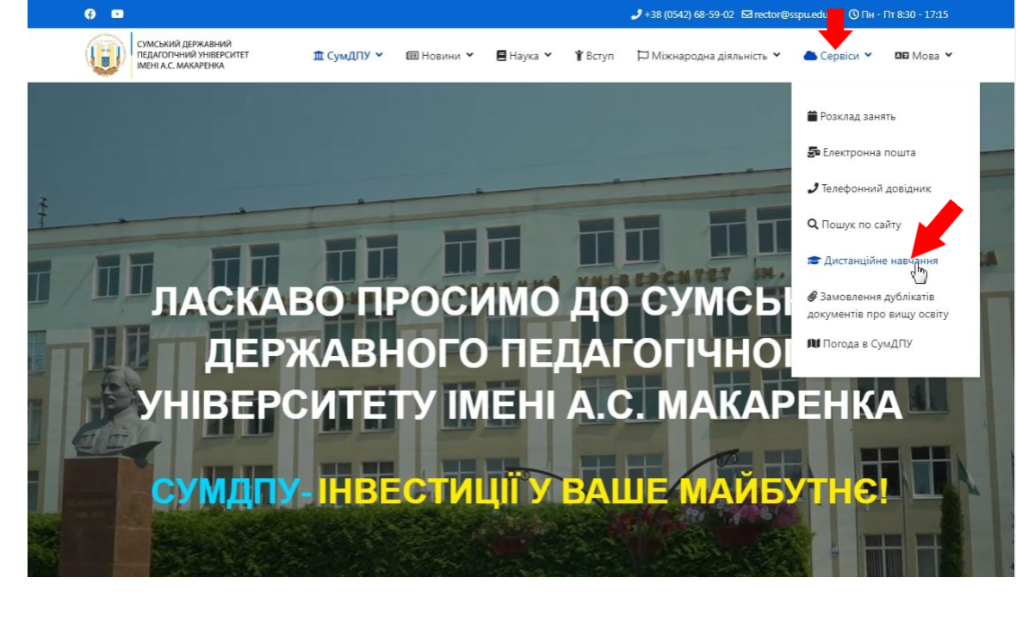Expand the Мова language dropdown chevron

pos(949,55)
